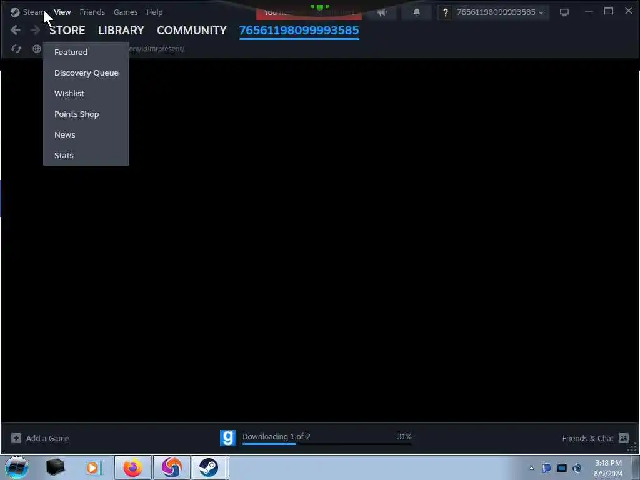This screenshot has height=480, width=640.
Task: Open Wishlist from the Store dropdown
Action: point(86,94)
